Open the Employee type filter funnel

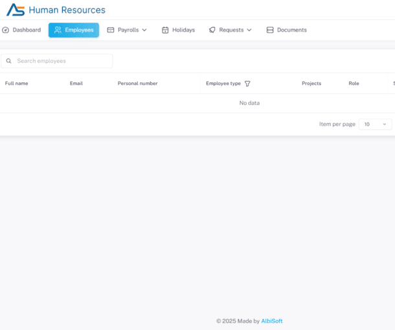247,84
